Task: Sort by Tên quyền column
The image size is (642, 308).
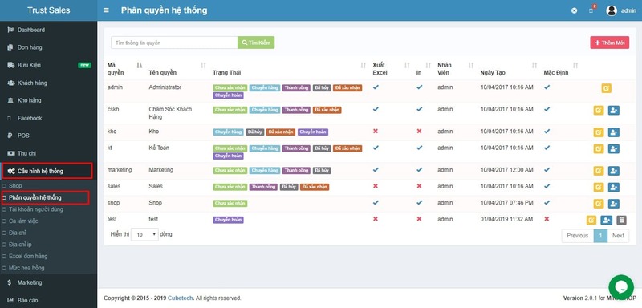Action: 203,66
